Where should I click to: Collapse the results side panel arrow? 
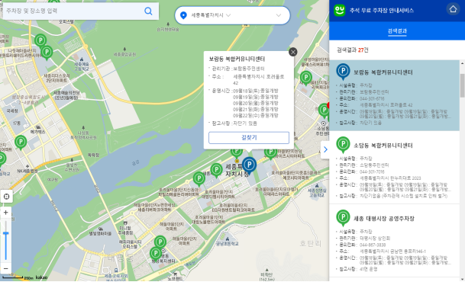point(325,149)
